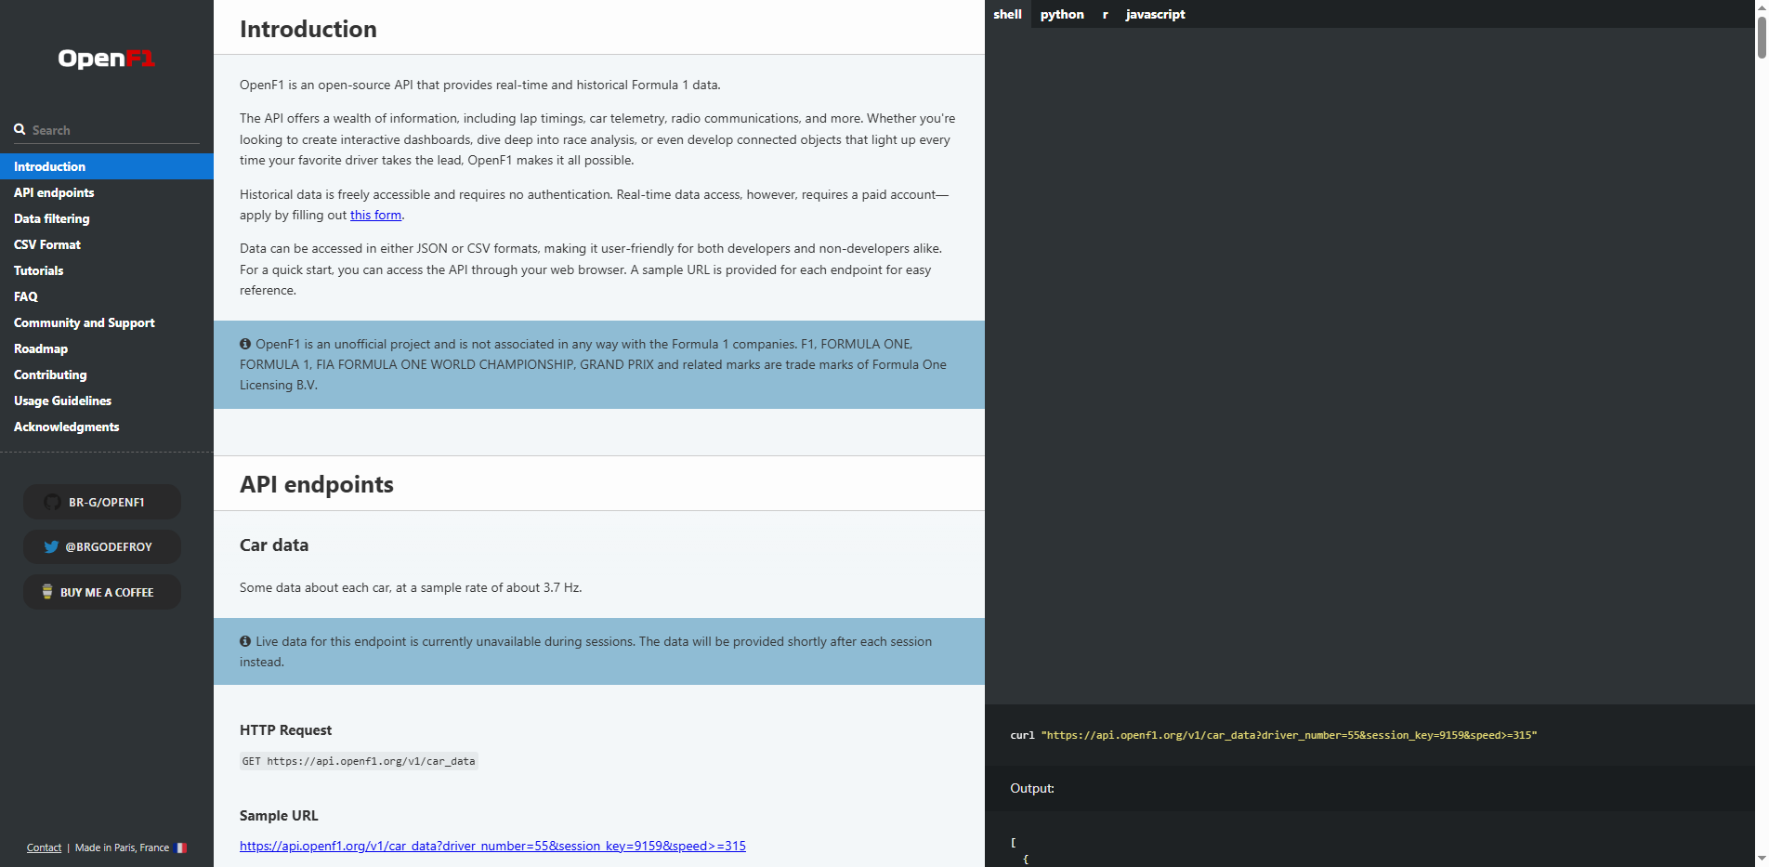Switch to r code tab
This screenshot has width=1769, height=867.
point(1105,14)
